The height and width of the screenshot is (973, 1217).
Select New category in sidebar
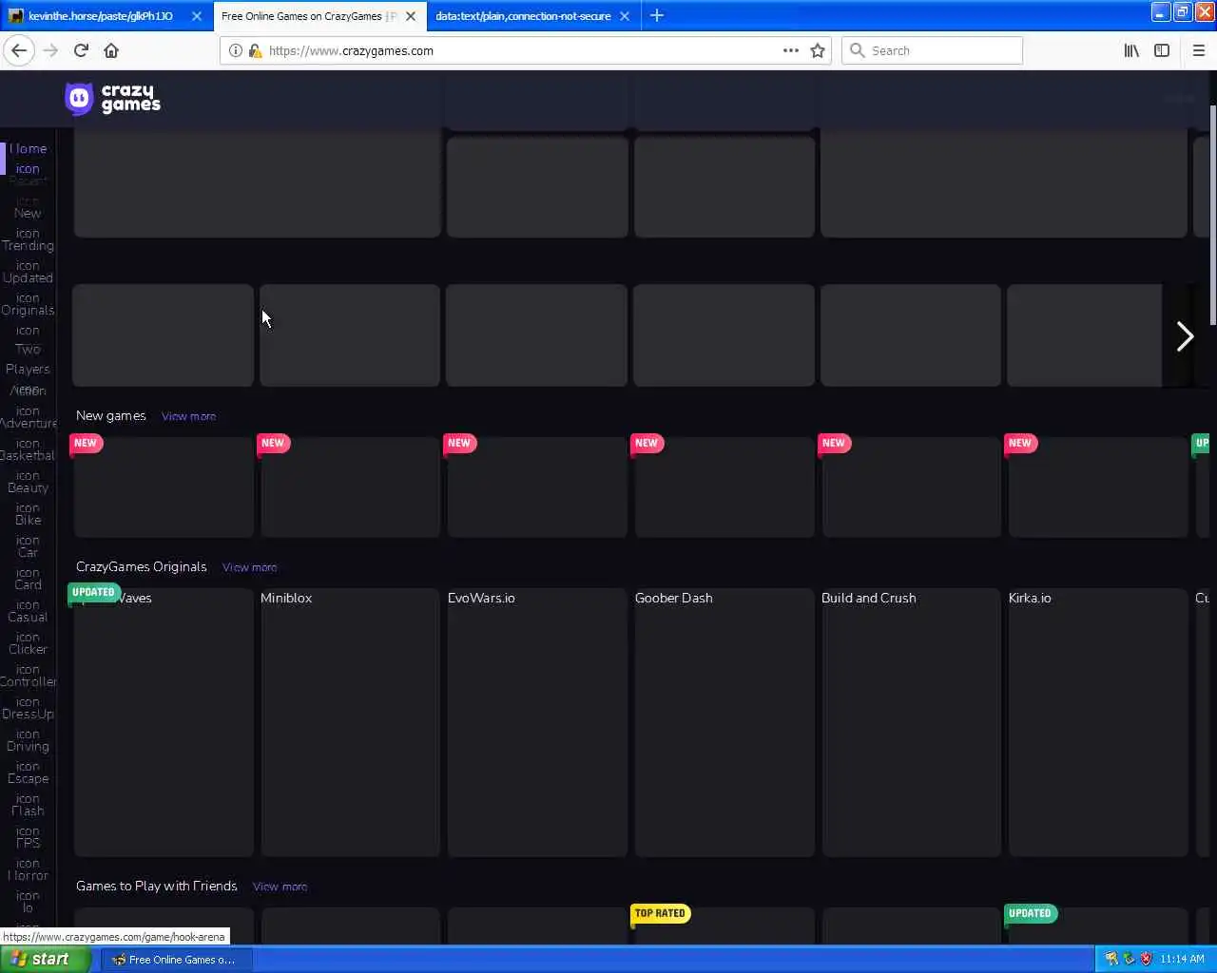click(x=28, y=213)
